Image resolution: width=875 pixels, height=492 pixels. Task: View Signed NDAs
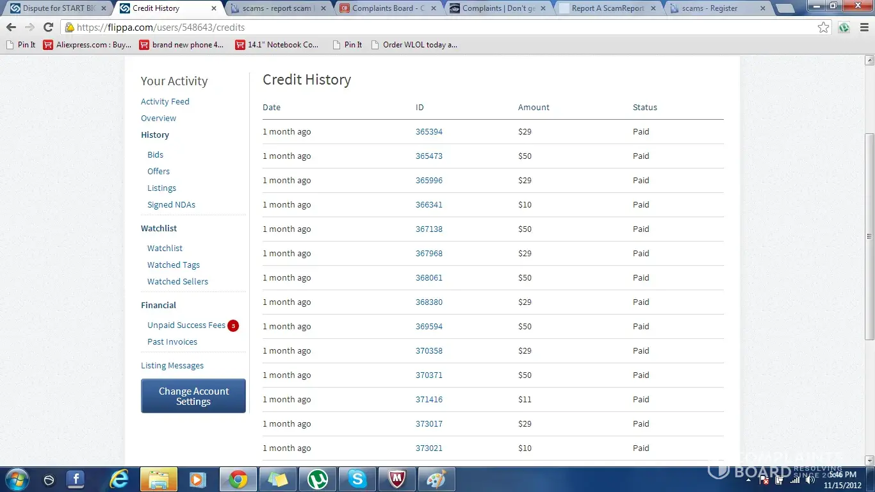(x=171, y=205)
